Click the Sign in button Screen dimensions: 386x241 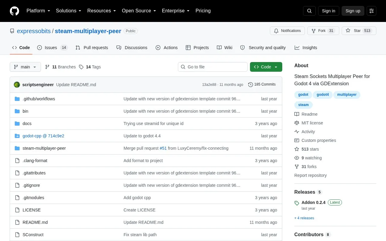point(328,11)
